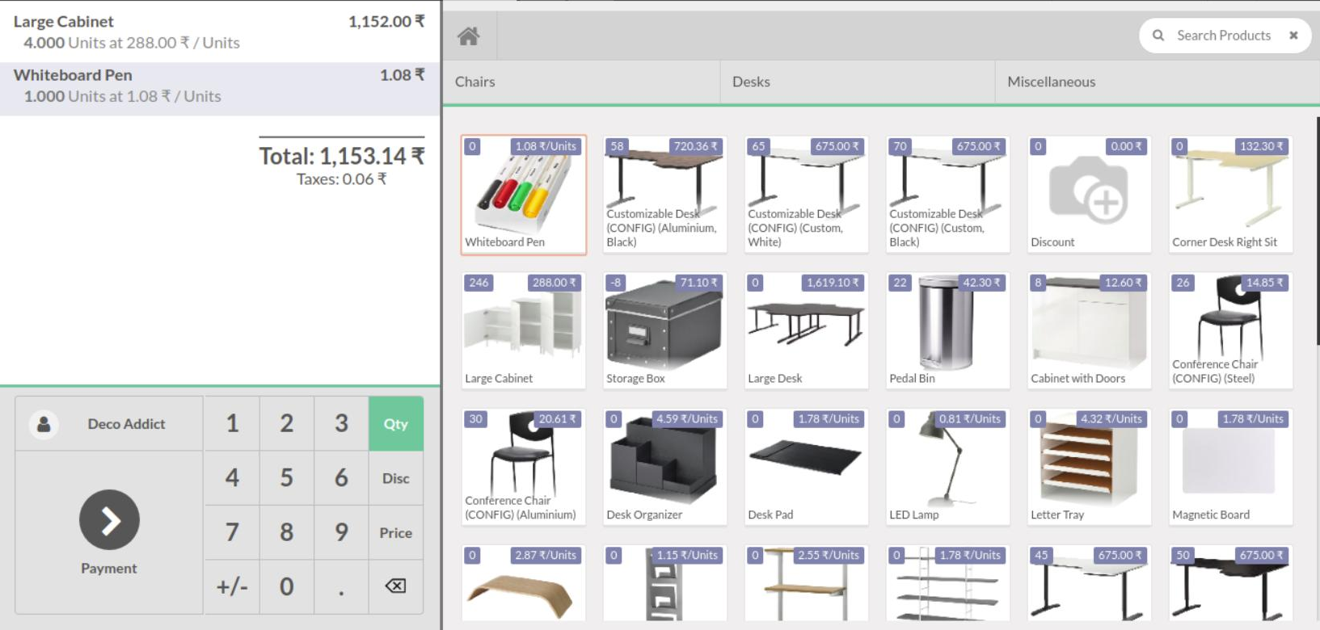Click the customer avatar icon beside Deco Addict

coord(44,424)
